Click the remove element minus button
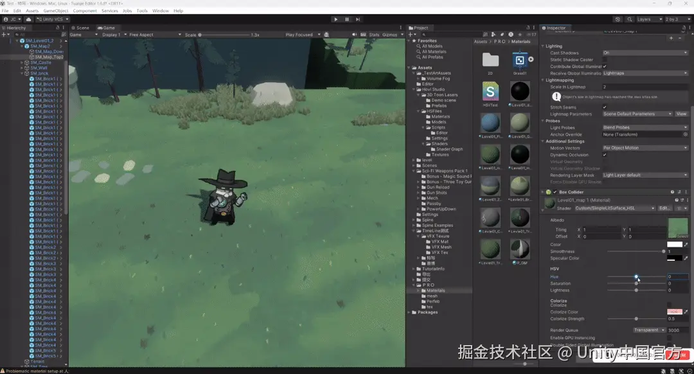 tap(681, 38)
